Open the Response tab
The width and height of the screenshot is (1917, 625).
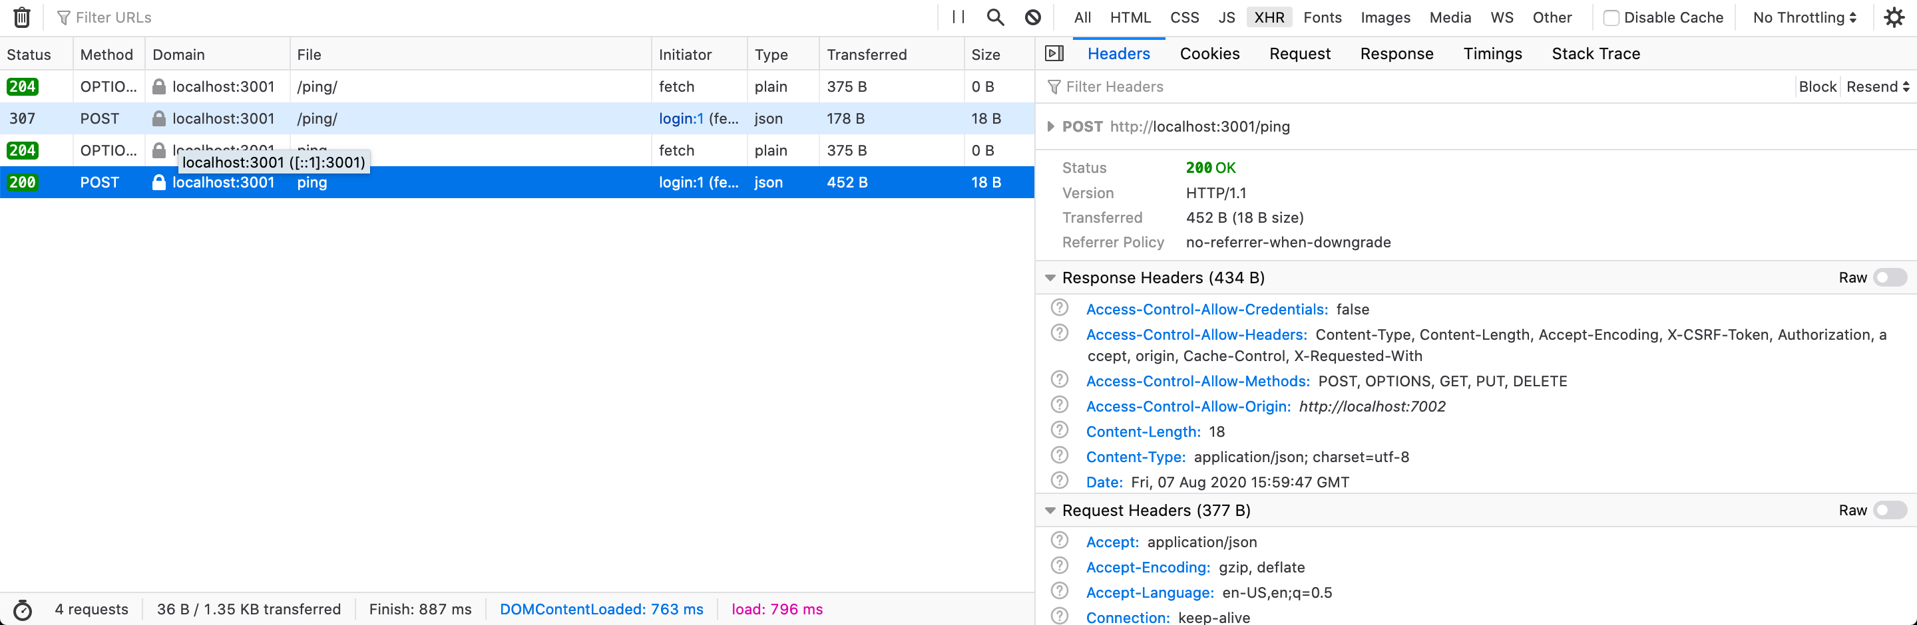coord(1396,53)
